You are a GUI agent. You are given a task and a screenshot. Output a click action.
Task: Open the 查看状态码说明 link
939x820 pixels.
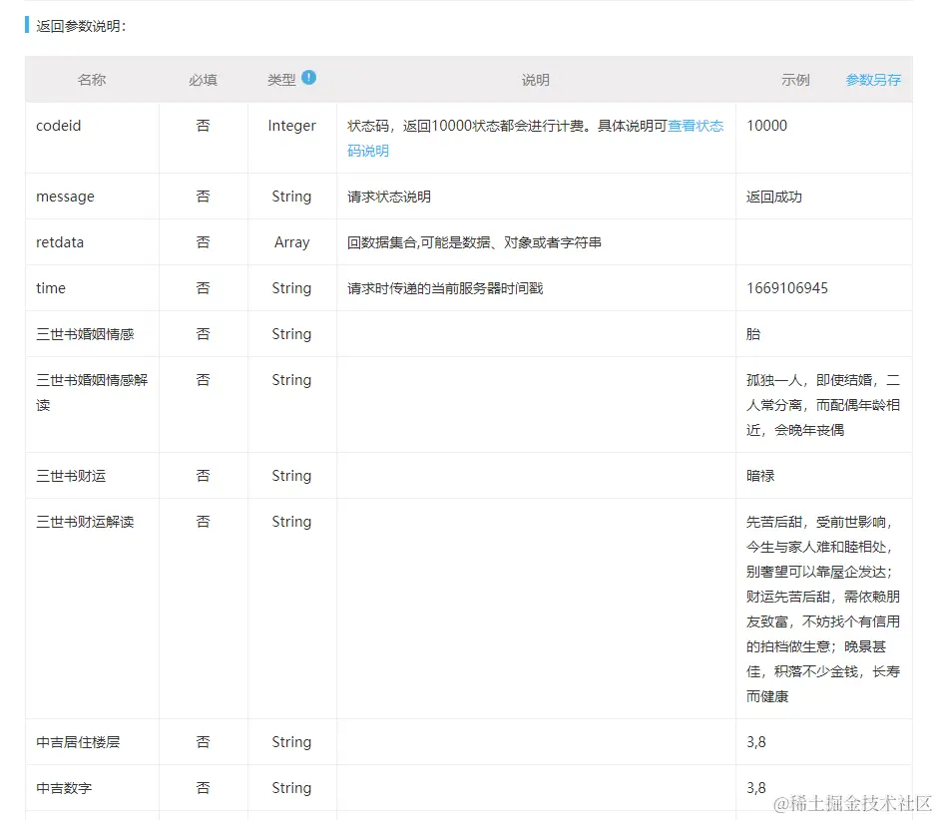tap(536, 138)
